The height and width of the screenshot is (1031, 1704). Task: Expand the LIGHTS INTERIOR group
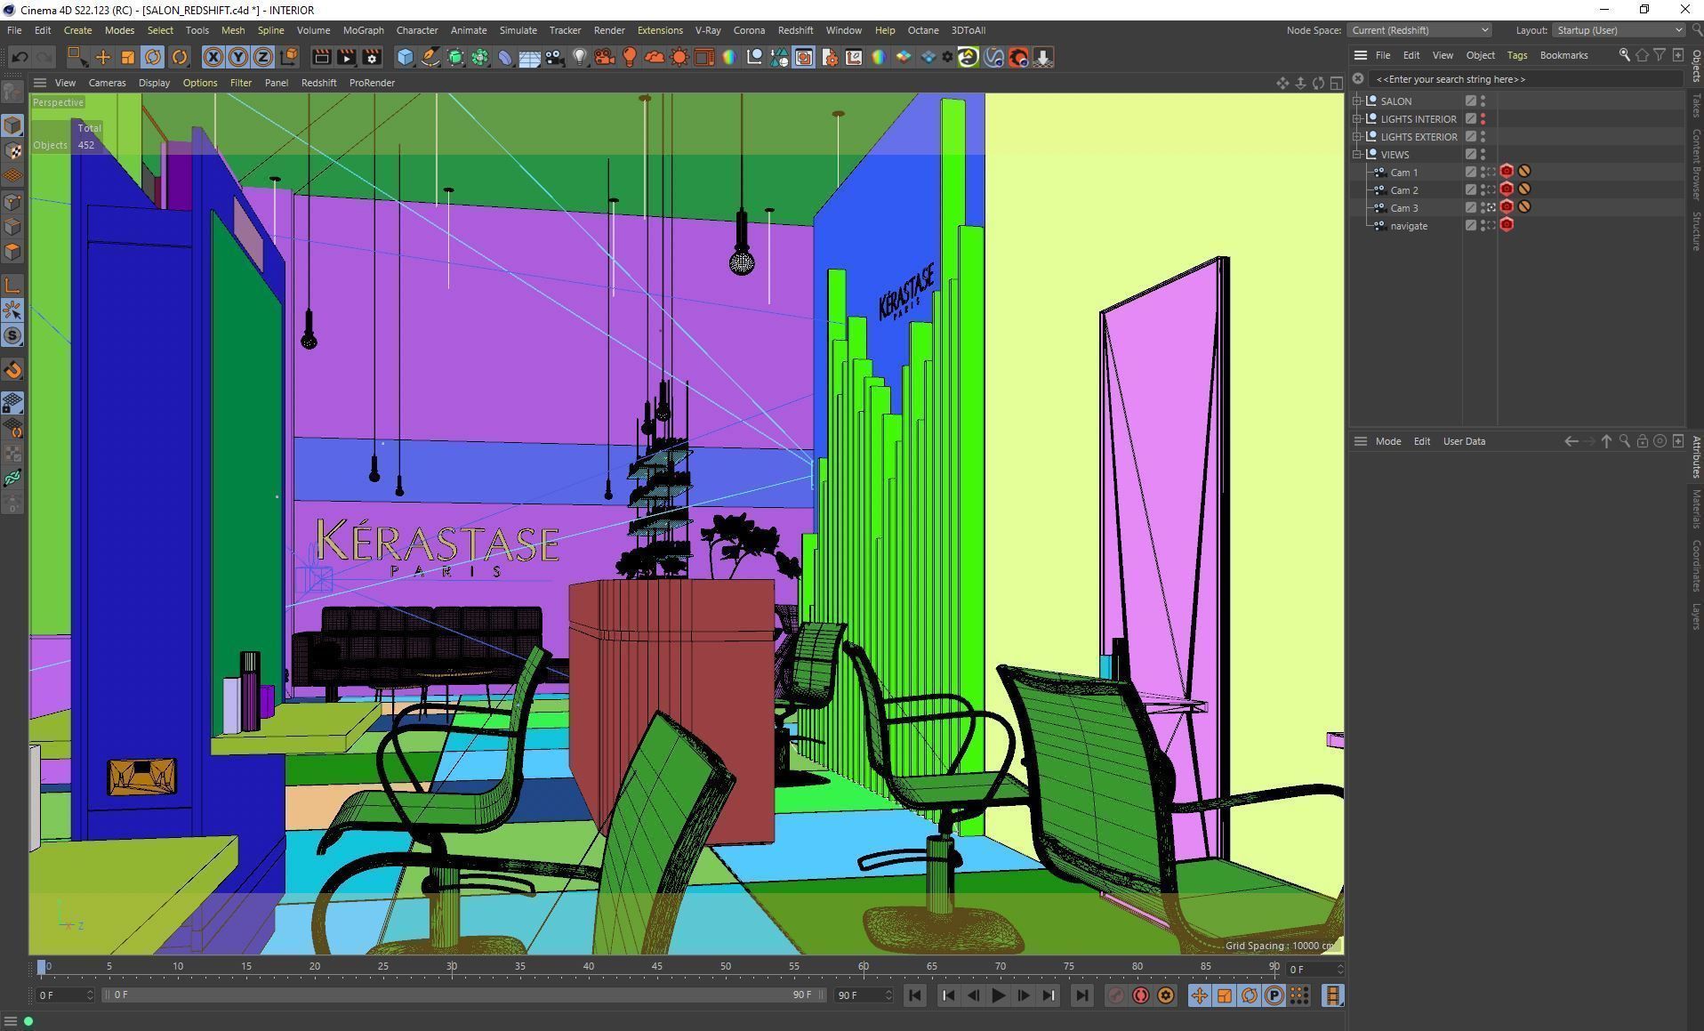[1358, 119]
